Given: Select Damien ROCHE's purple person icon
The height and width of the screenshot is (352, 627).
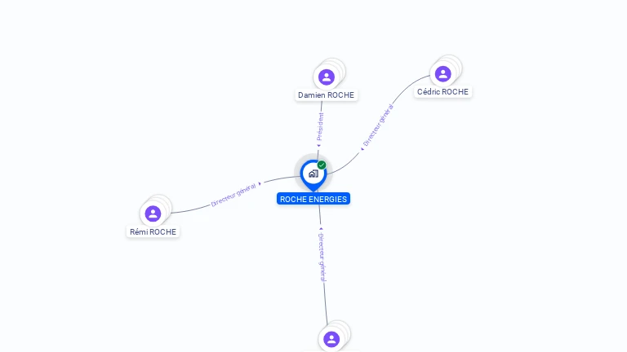Looking at the screenshot, I should coord(327,77).
